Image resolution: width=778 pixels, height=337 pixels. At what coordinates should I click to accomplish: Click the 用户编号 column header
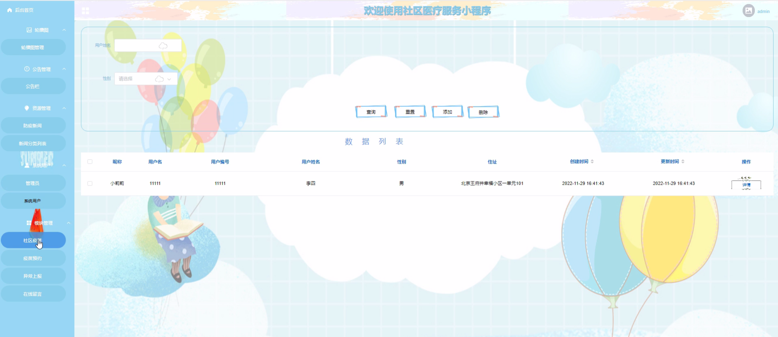pos(220,162)
